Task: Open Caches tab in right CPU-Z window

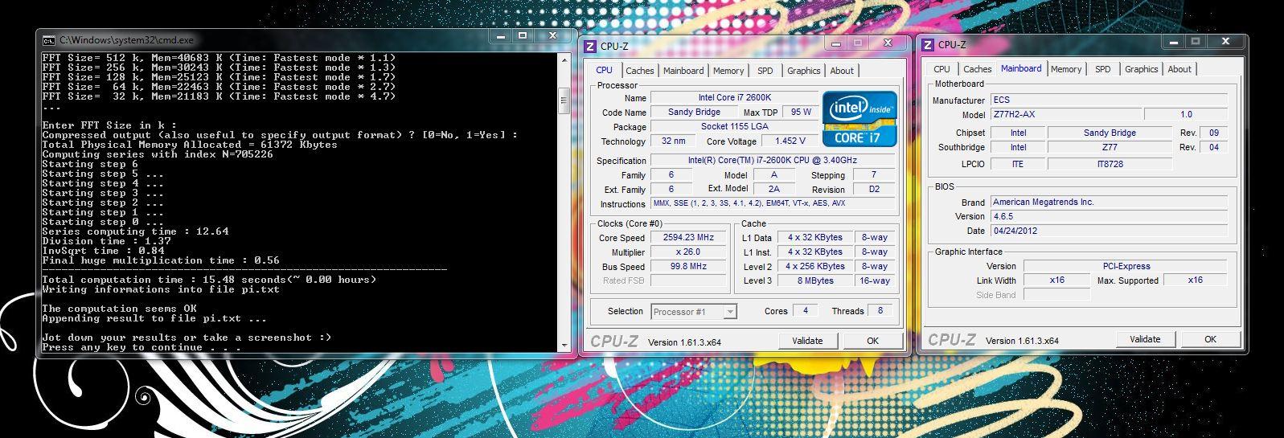Action: point(978,69)
